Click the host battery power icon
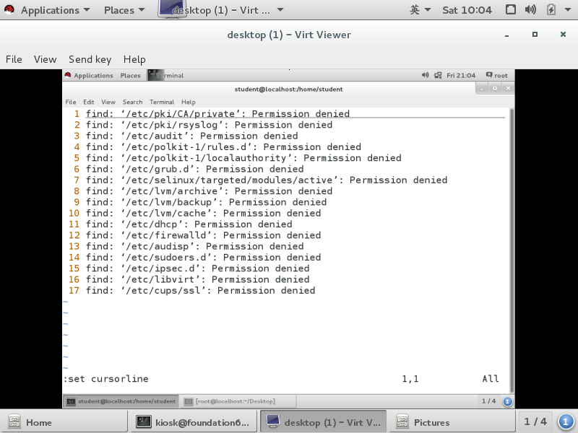Image resolution: width=578 pixels, height=433 pixels. pyautogui.click(x=551, y=9)
